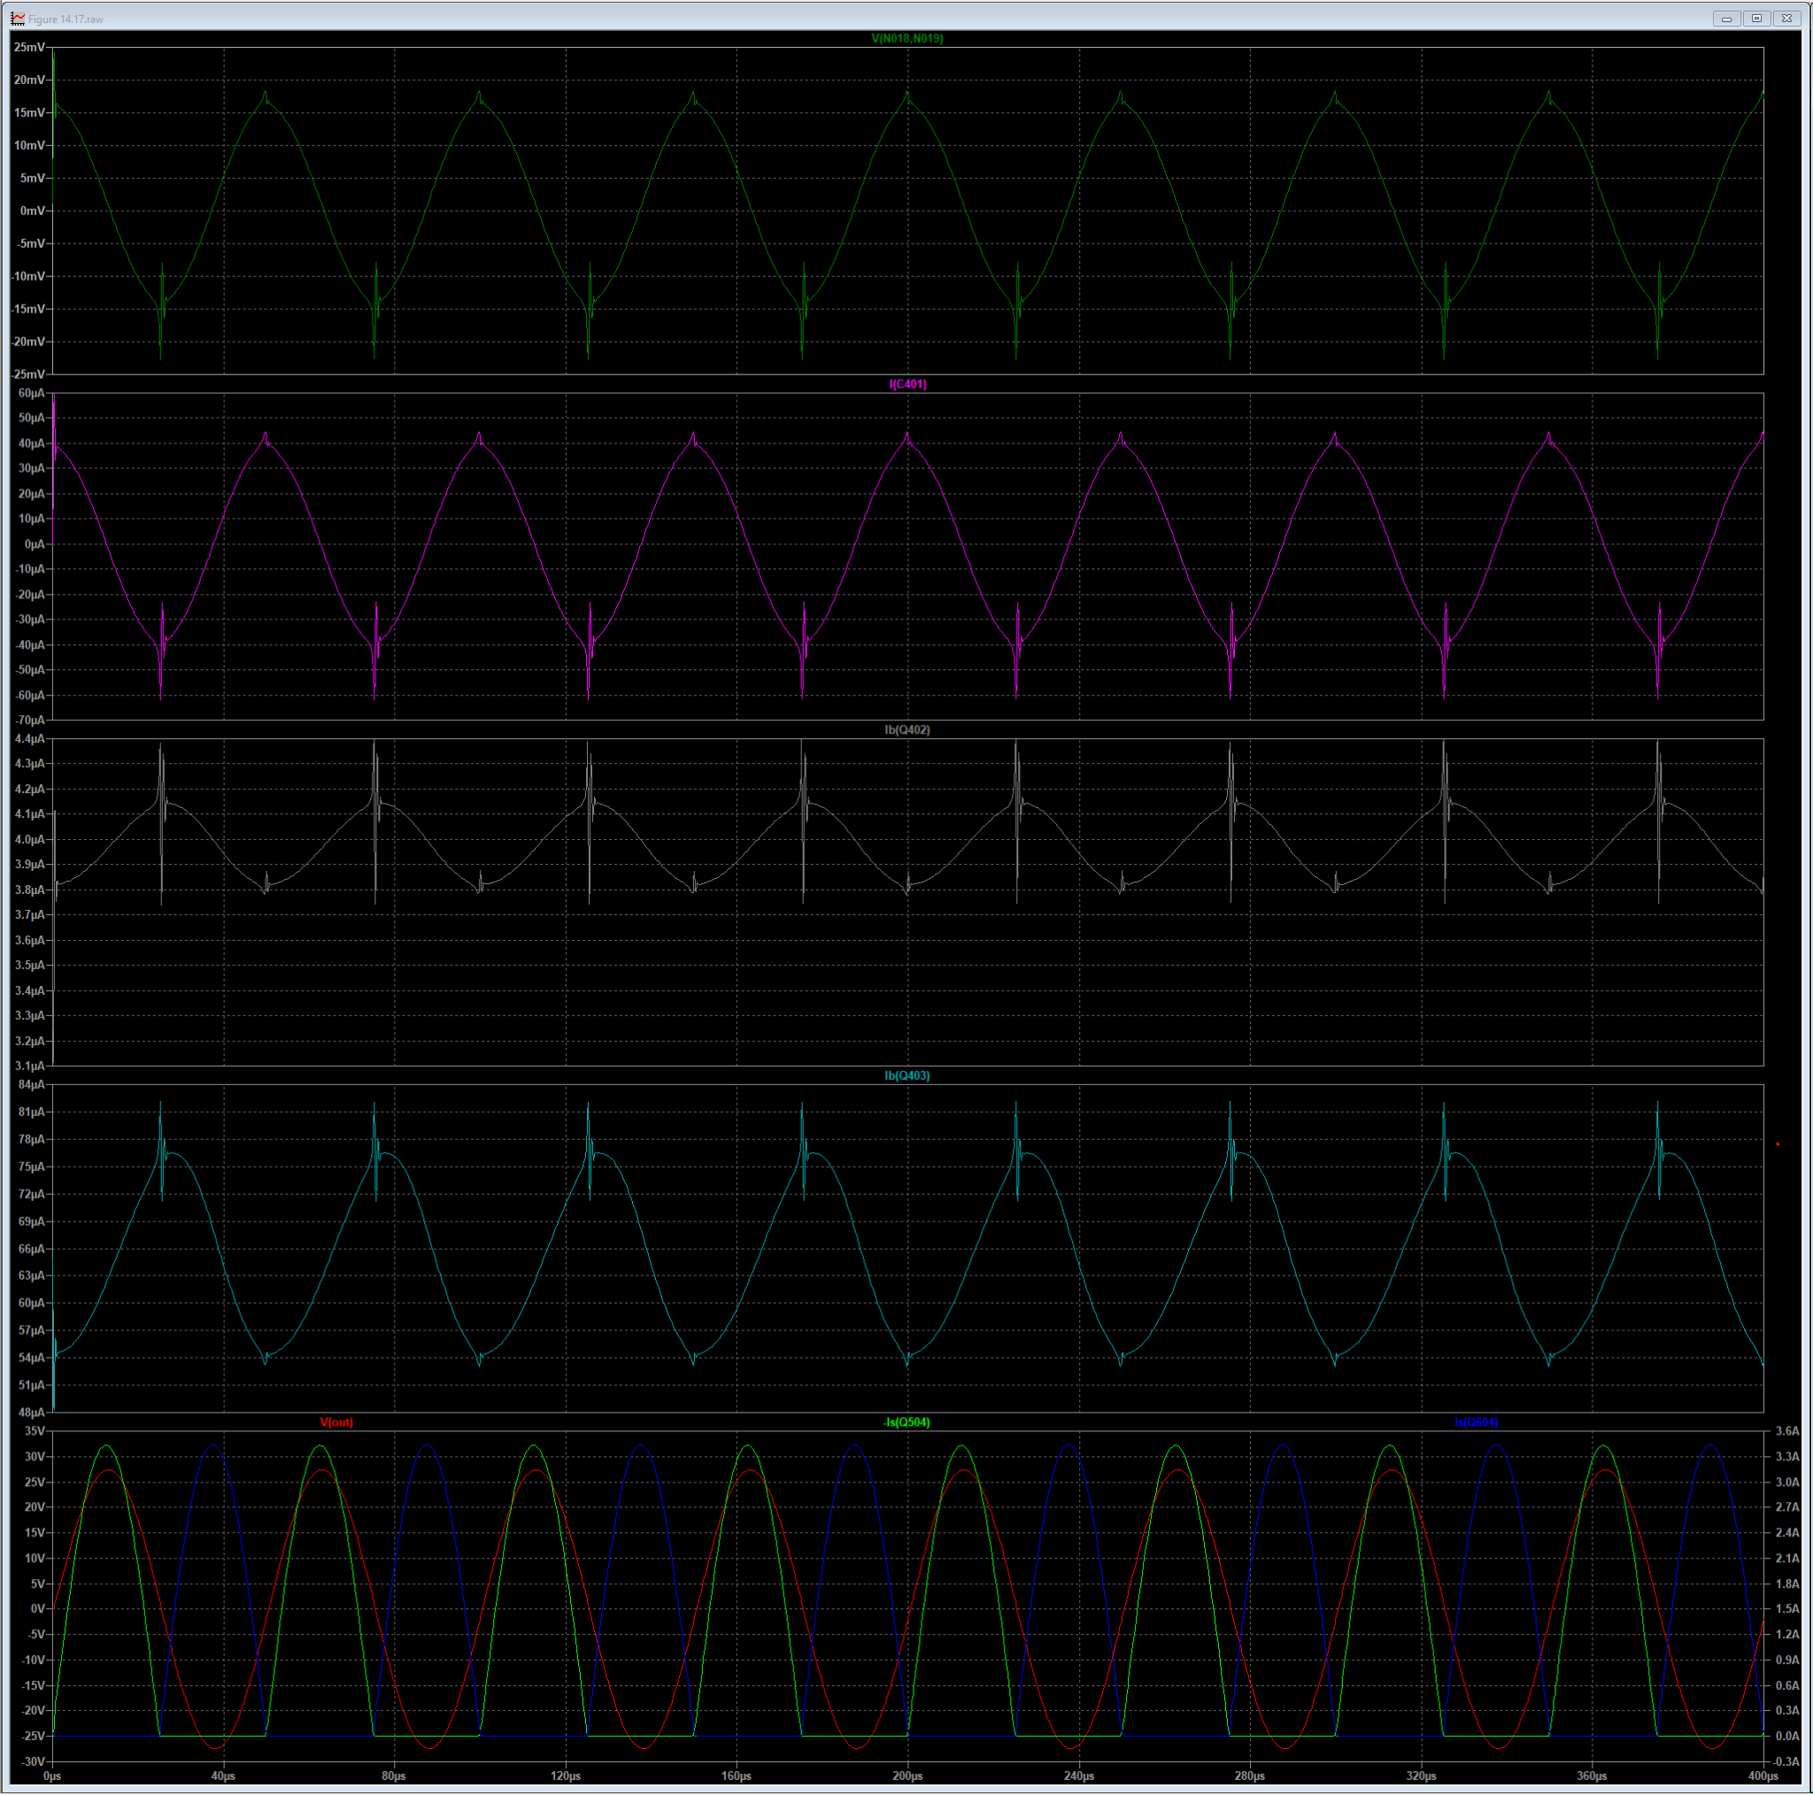The height and width of the screenshot is (1795, 1813).
Task: Click the 360µs time axis label
Action: (x=1593, y=1777)
